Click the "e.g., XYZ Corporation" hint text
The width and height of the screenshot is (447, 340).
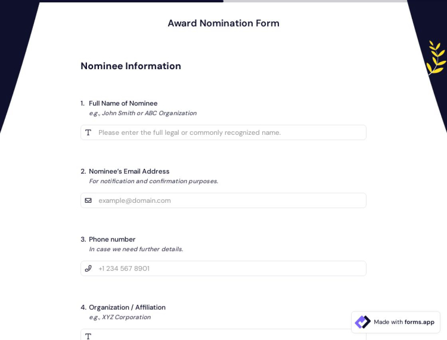119,317
